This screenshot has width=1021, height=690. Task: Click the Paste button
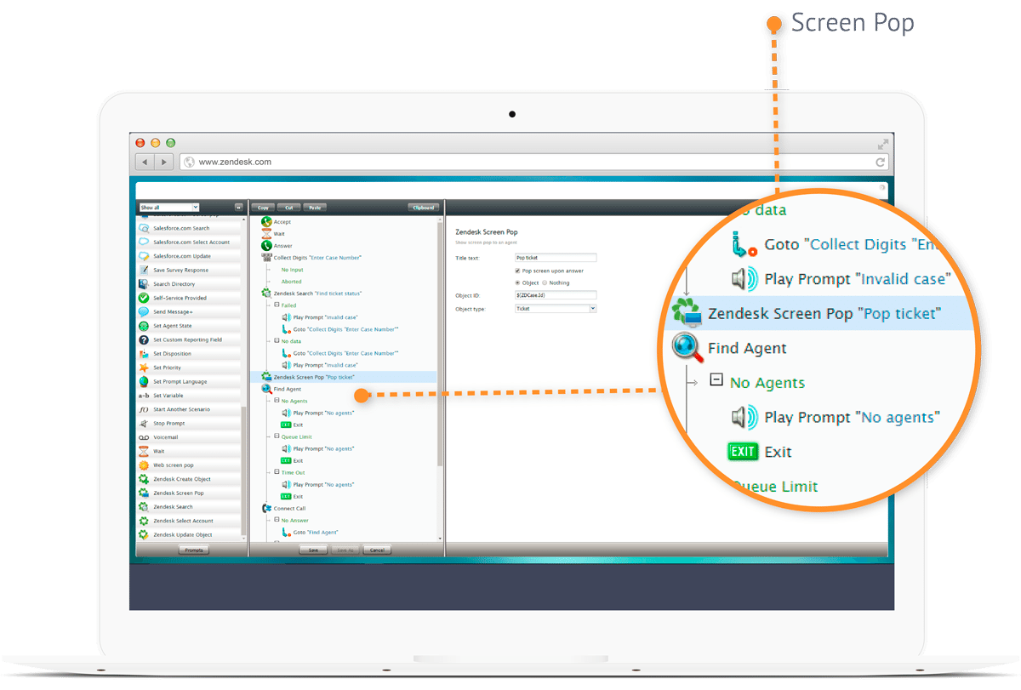click(315, 207)
